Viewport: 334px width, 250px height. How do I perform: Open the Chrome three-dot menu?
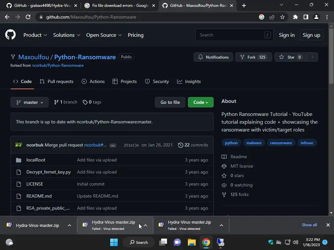(327, 17)
